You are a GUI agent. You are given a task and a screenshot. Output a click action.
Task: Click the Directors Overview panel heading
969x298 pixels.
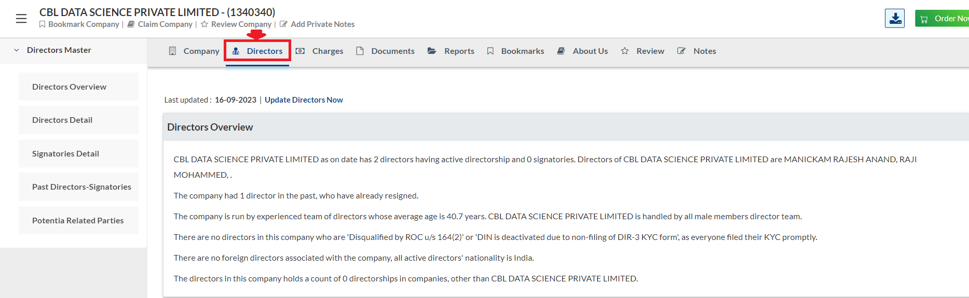(210, 127)
